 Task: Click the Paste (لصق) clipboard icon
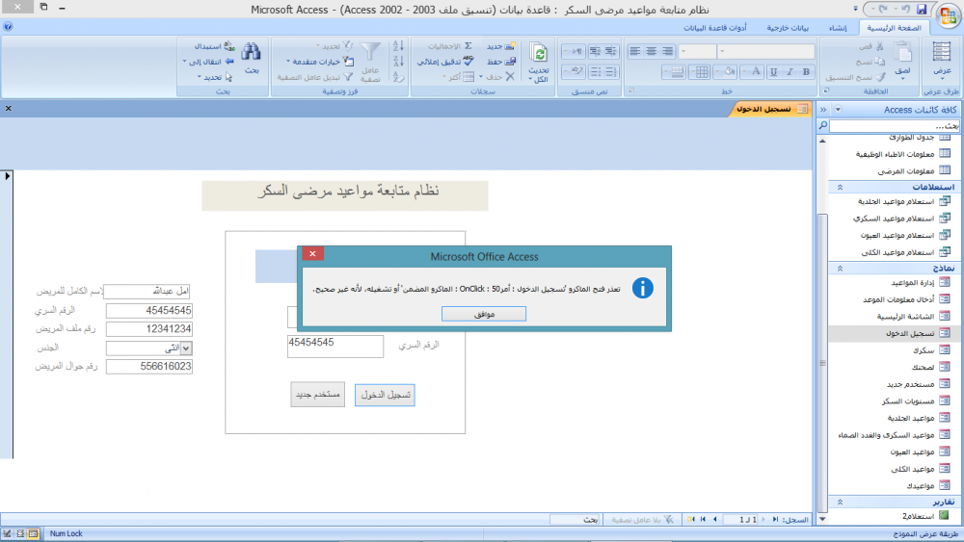902,53
